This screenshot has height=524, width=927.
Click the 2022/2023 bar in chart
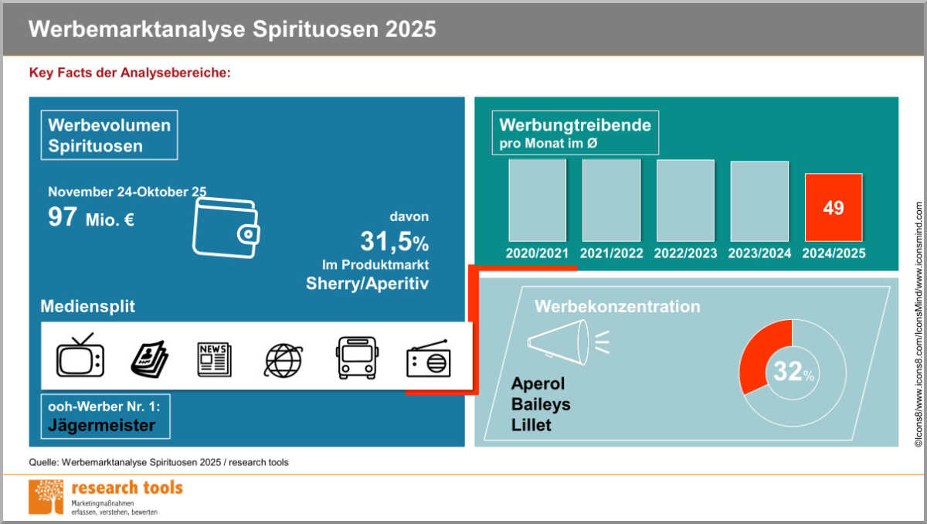pyautogui.click(x=685, y=200)
